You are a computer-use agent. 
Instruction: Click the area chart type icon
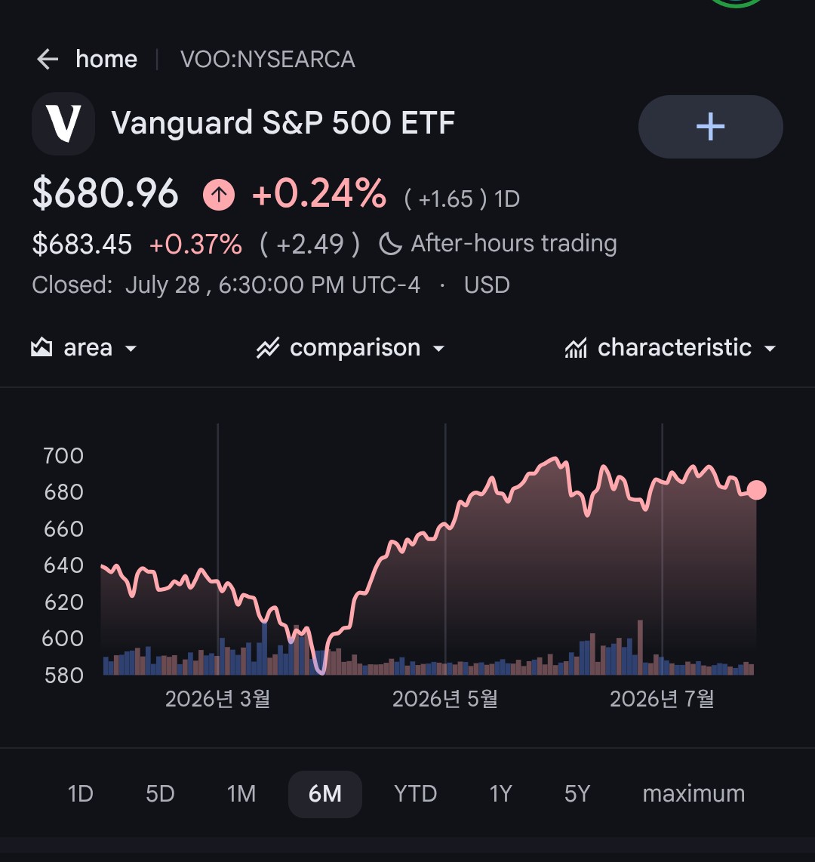pos(42,347)
